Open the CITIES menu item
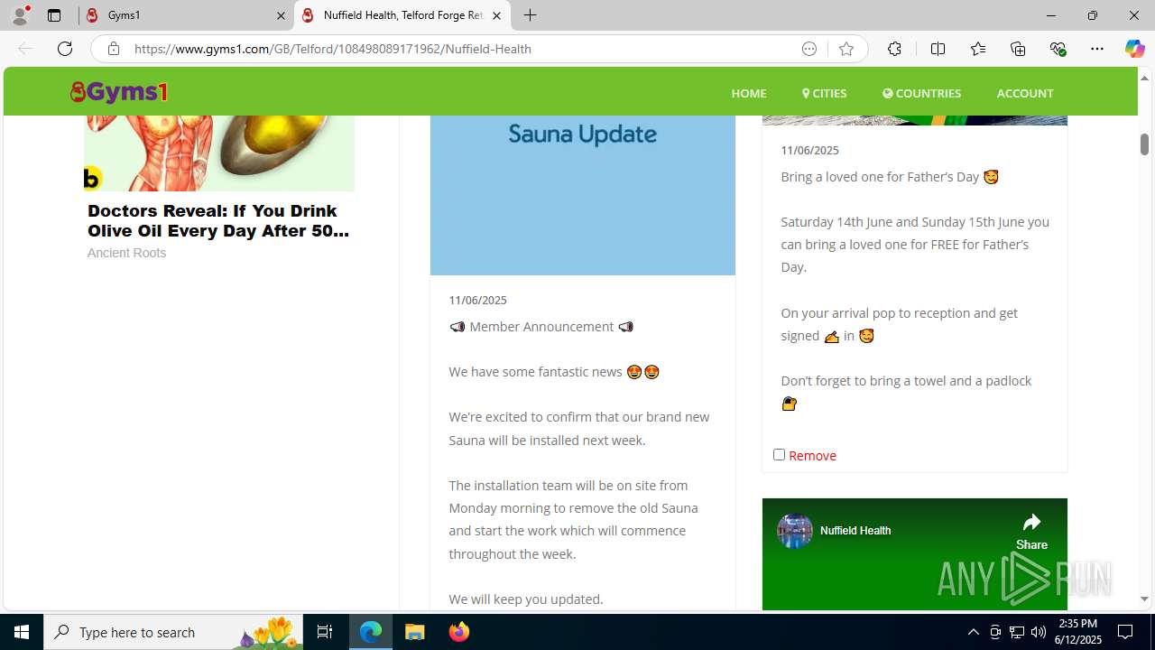 tap(825, 93)
